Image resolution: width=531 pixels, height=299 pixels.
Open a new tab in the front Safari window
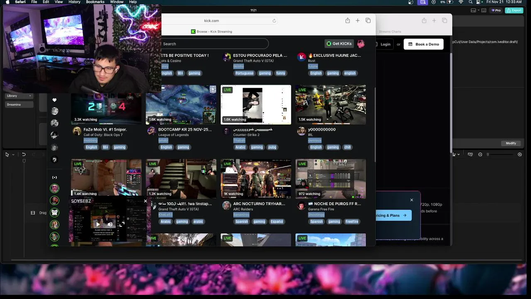coord(358,20)
